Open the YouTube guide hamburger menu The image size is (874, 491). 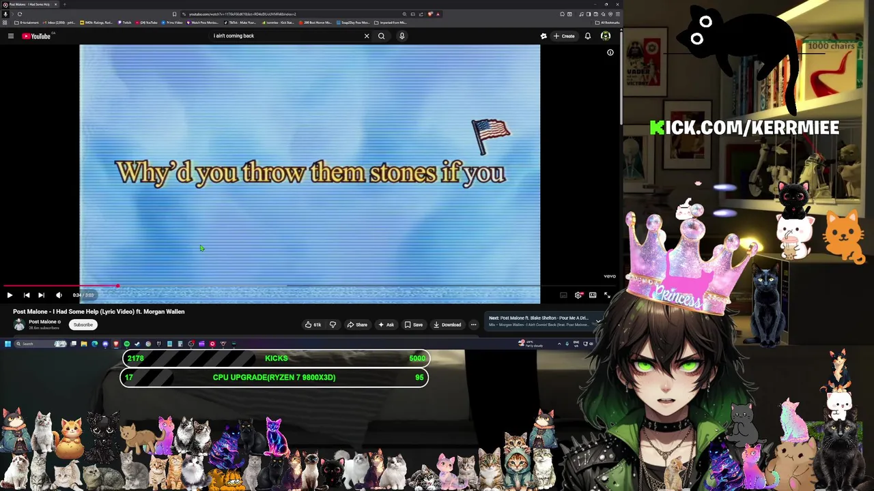point(11,36)
